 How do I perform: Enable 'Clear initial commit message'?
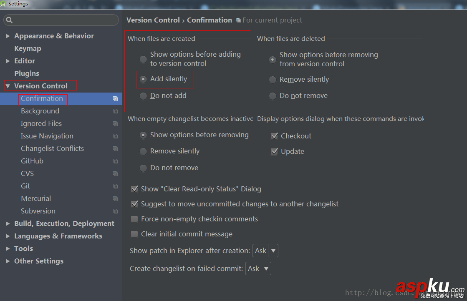click(x=134, y=234)
